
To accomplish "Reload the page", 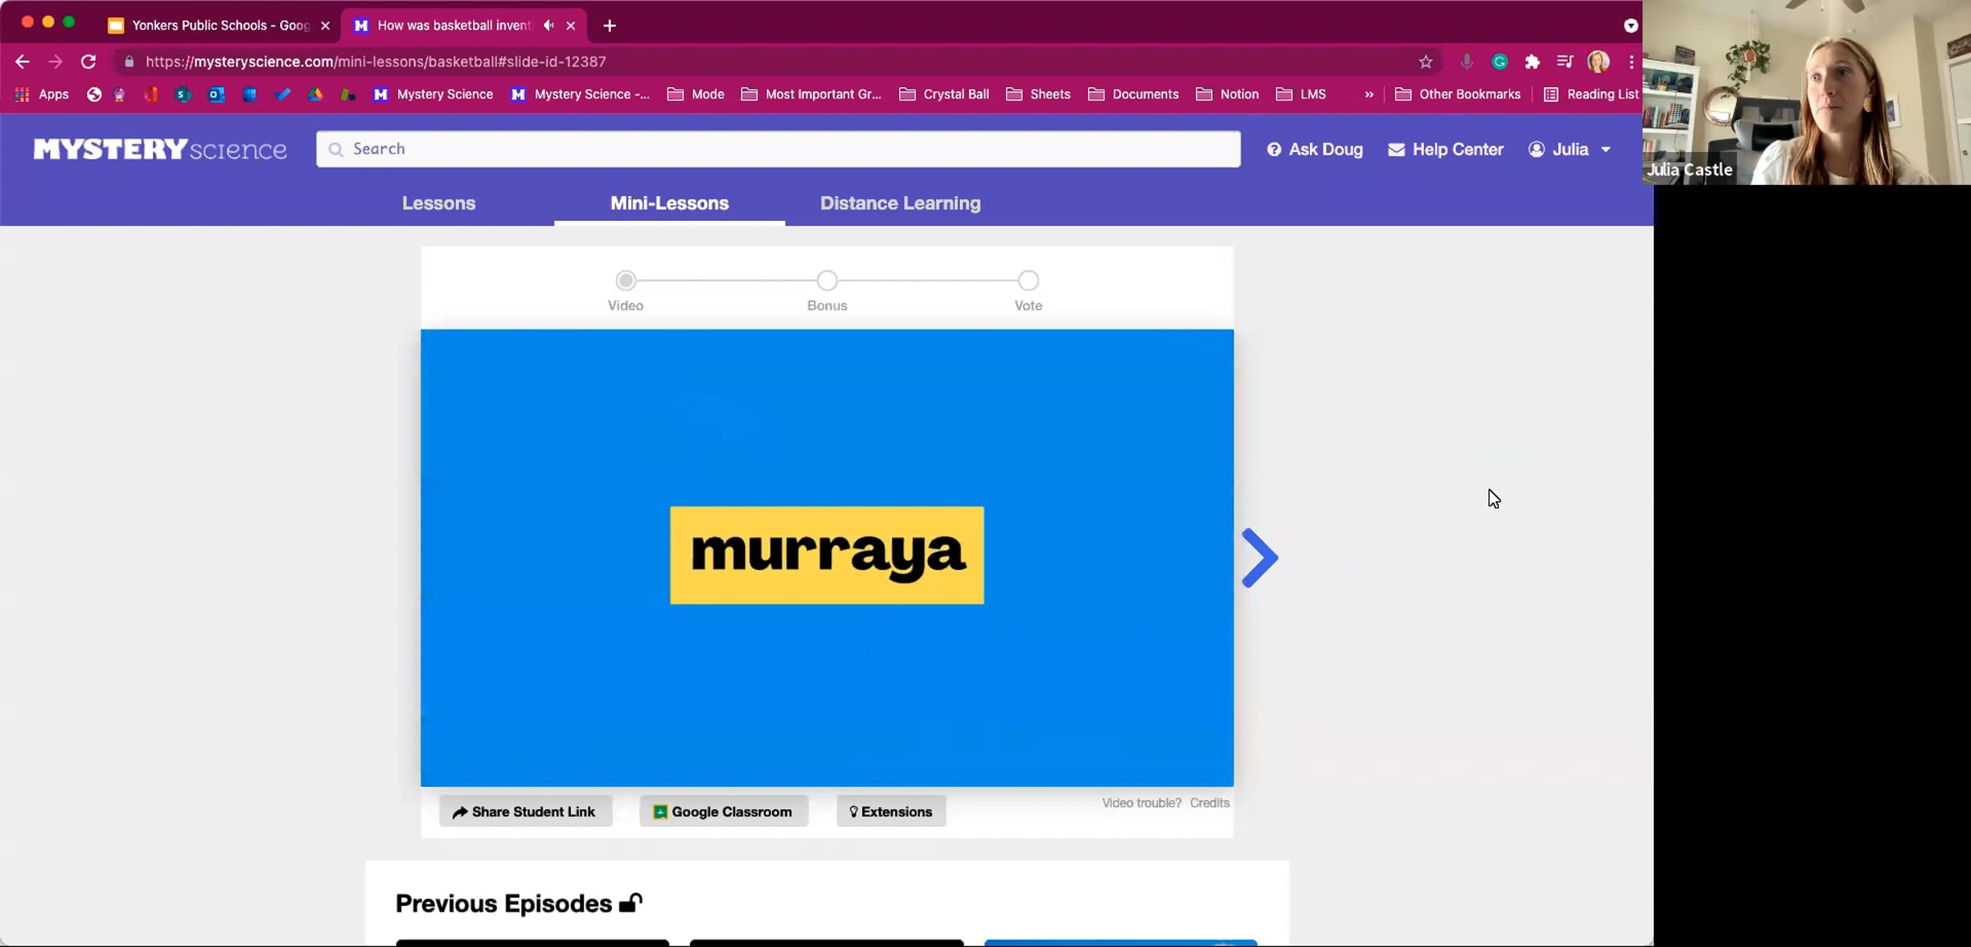I will coord(88,62).
